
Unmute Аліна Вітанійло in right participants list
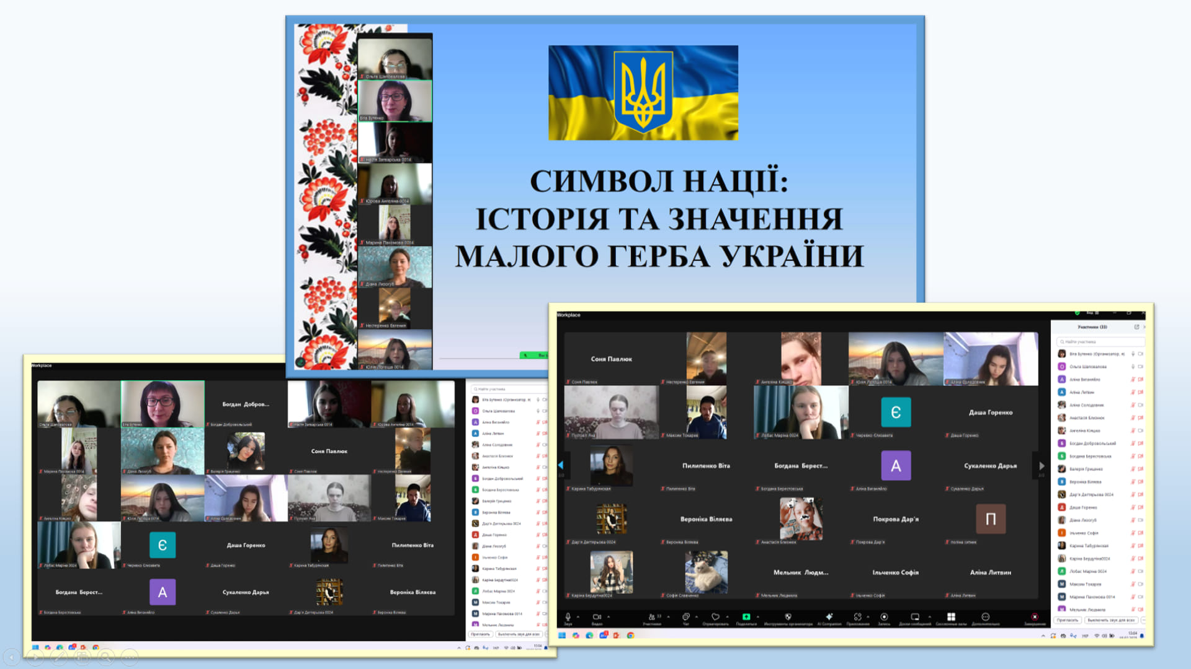click(1133, 380)
